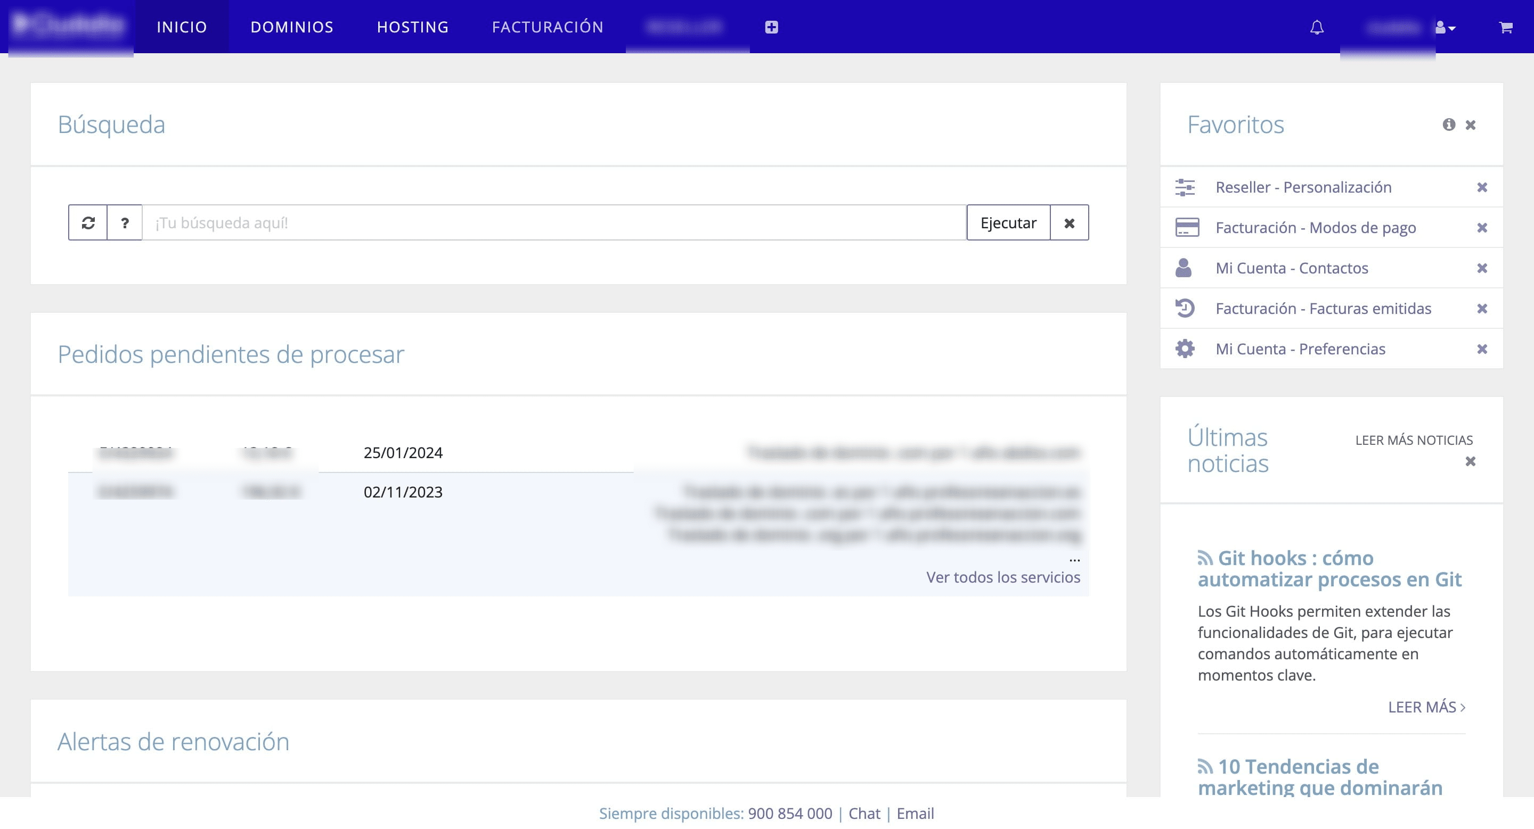
Task: Select the Reseller - Personalización sliders icon
Action: coord(1185,187)
